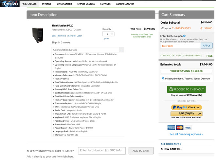216x160 pixels.
Task: Select the Military/Students/Teacher/Senior Discount radio
Action: tap(163, 78)
